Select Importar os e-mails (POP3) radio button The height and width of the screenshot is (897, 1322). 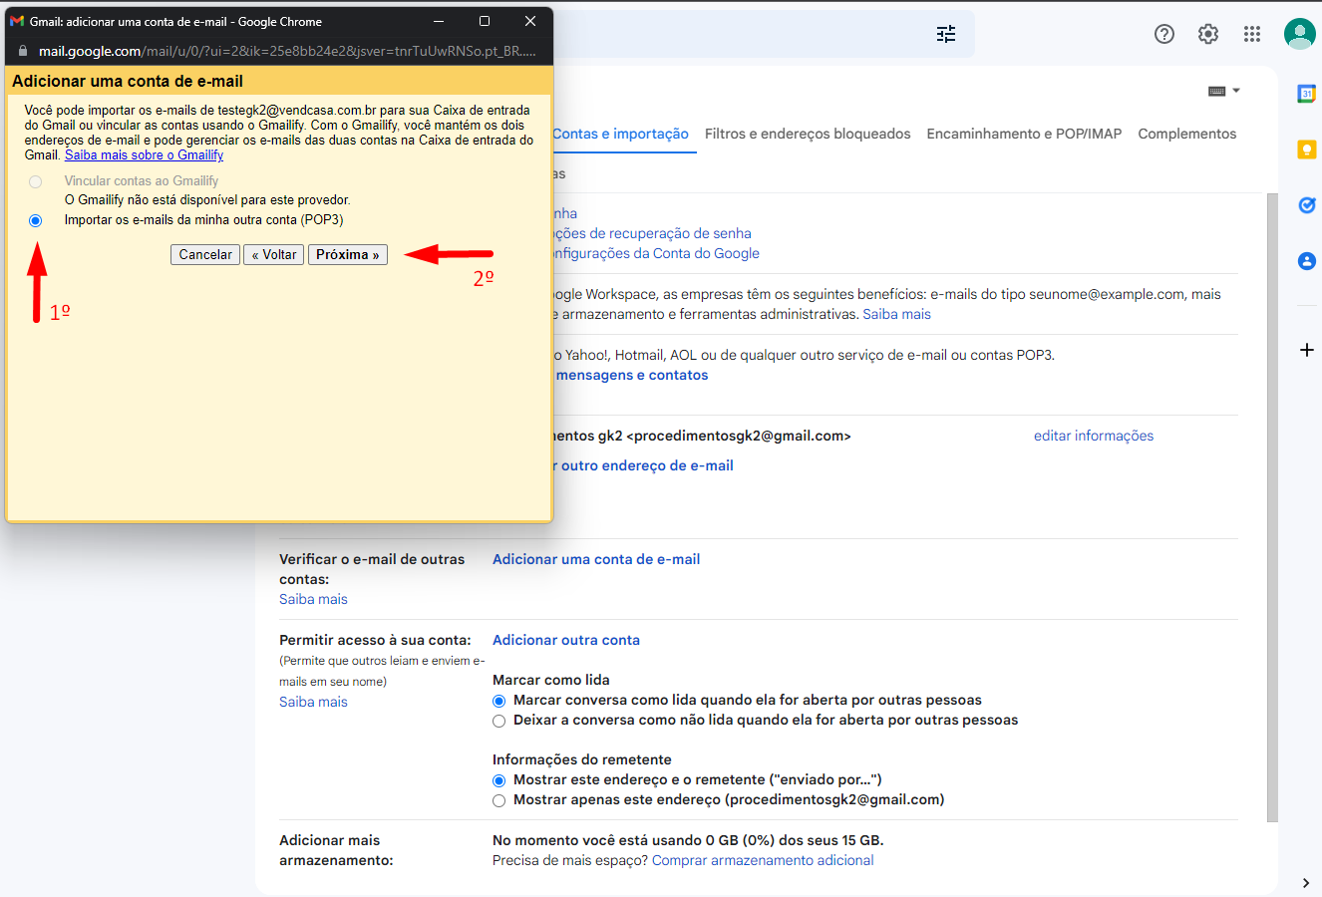pos(36,220)
